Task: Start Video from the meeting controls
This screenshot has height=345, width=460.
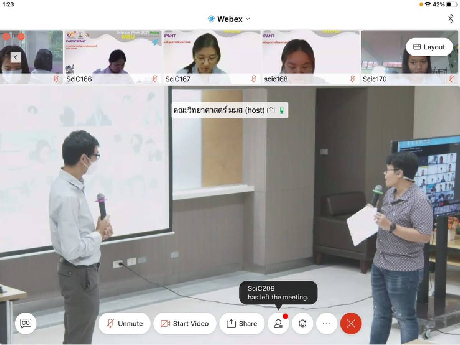Action: pyautogui.click(x=185, y=324)
